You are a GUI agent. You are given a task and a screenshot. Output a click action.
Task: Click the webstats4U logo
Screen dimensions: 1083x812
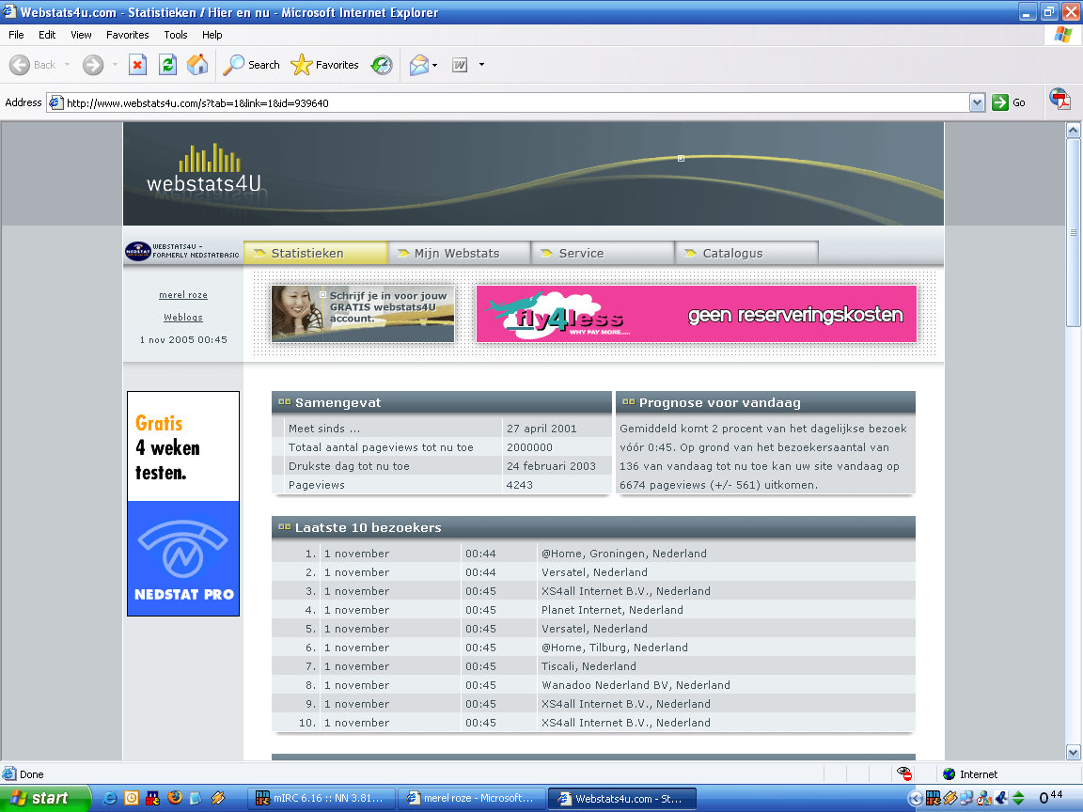(204, 170)
